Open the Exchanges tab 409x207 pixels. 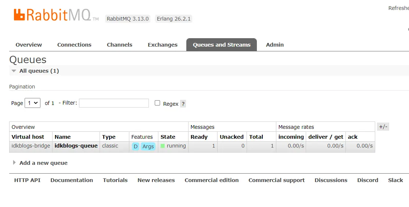[162, 45]
